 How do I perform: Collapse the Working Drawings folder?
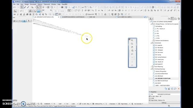pyautogui.click(x=151, y=69)
